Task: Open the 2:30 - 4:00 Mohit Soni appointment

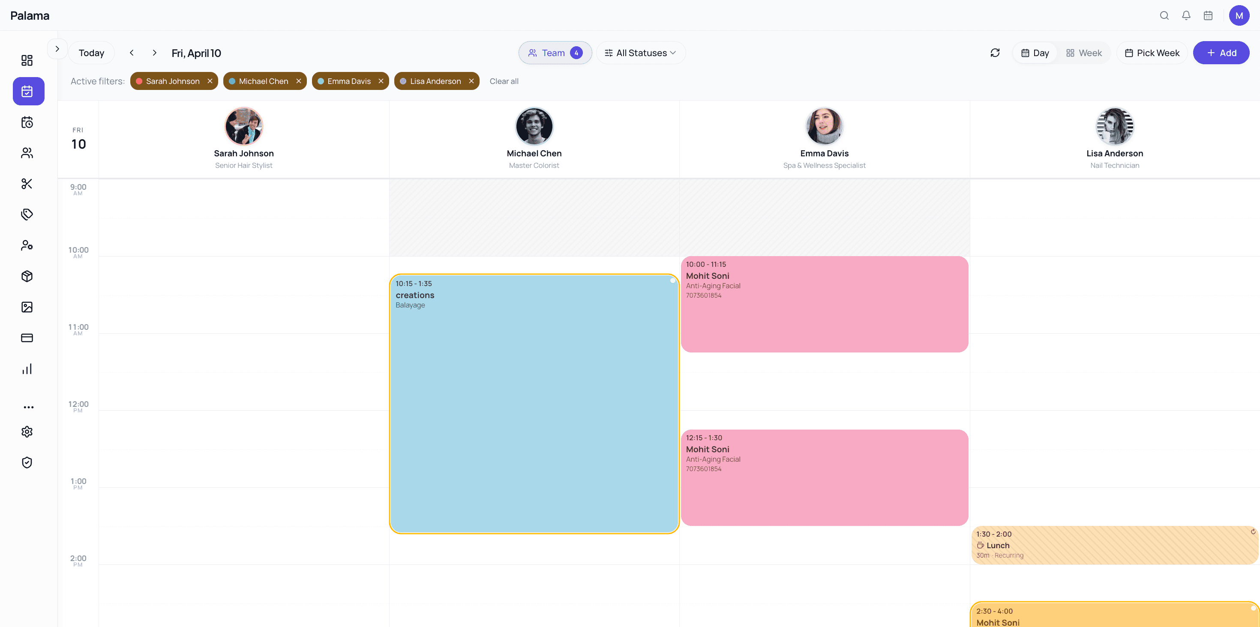Action: (x=1115, y=615)
